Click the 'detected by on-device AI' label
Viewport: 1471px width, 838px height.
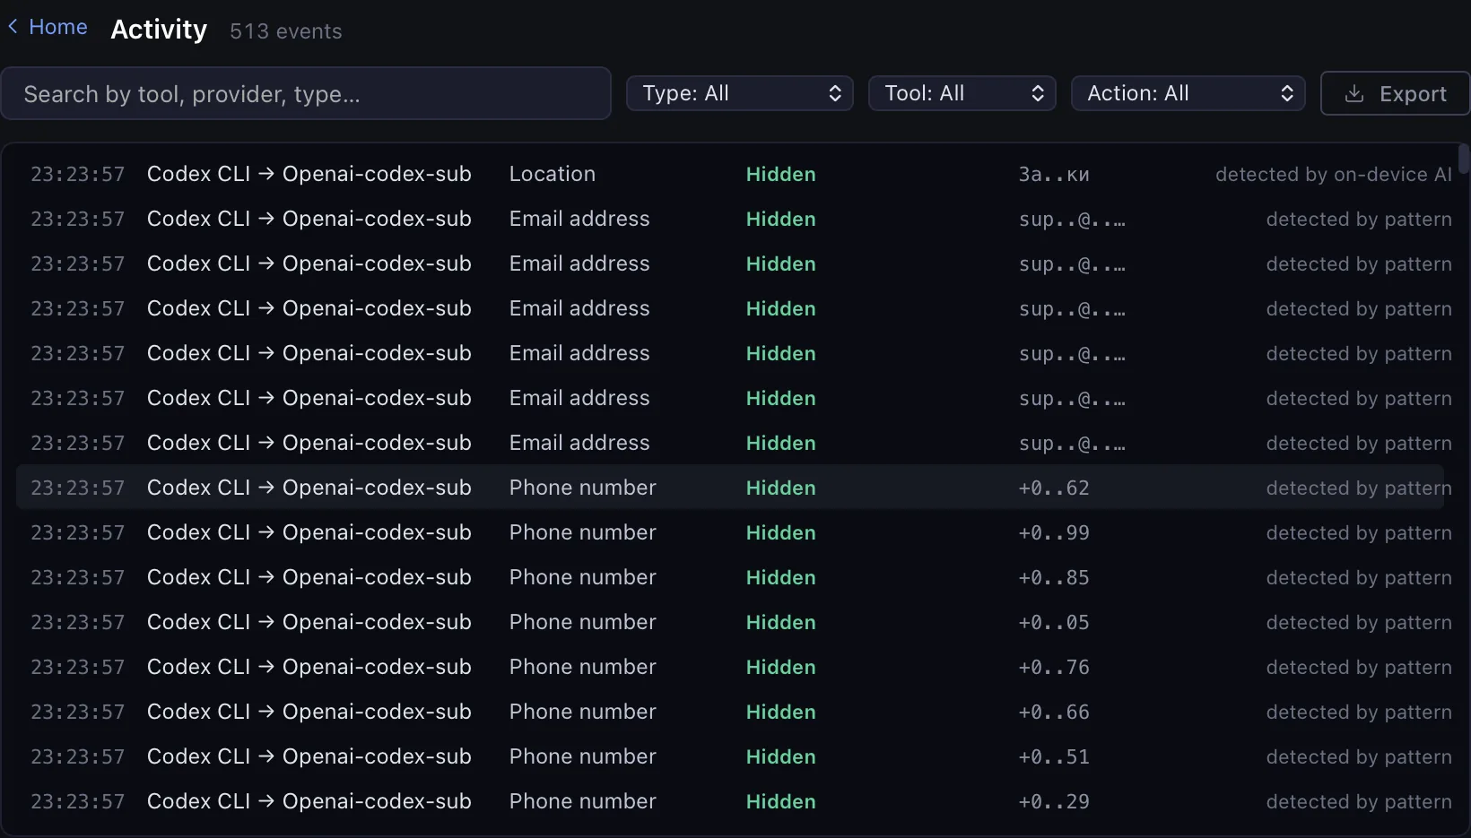coord(1333,174)
